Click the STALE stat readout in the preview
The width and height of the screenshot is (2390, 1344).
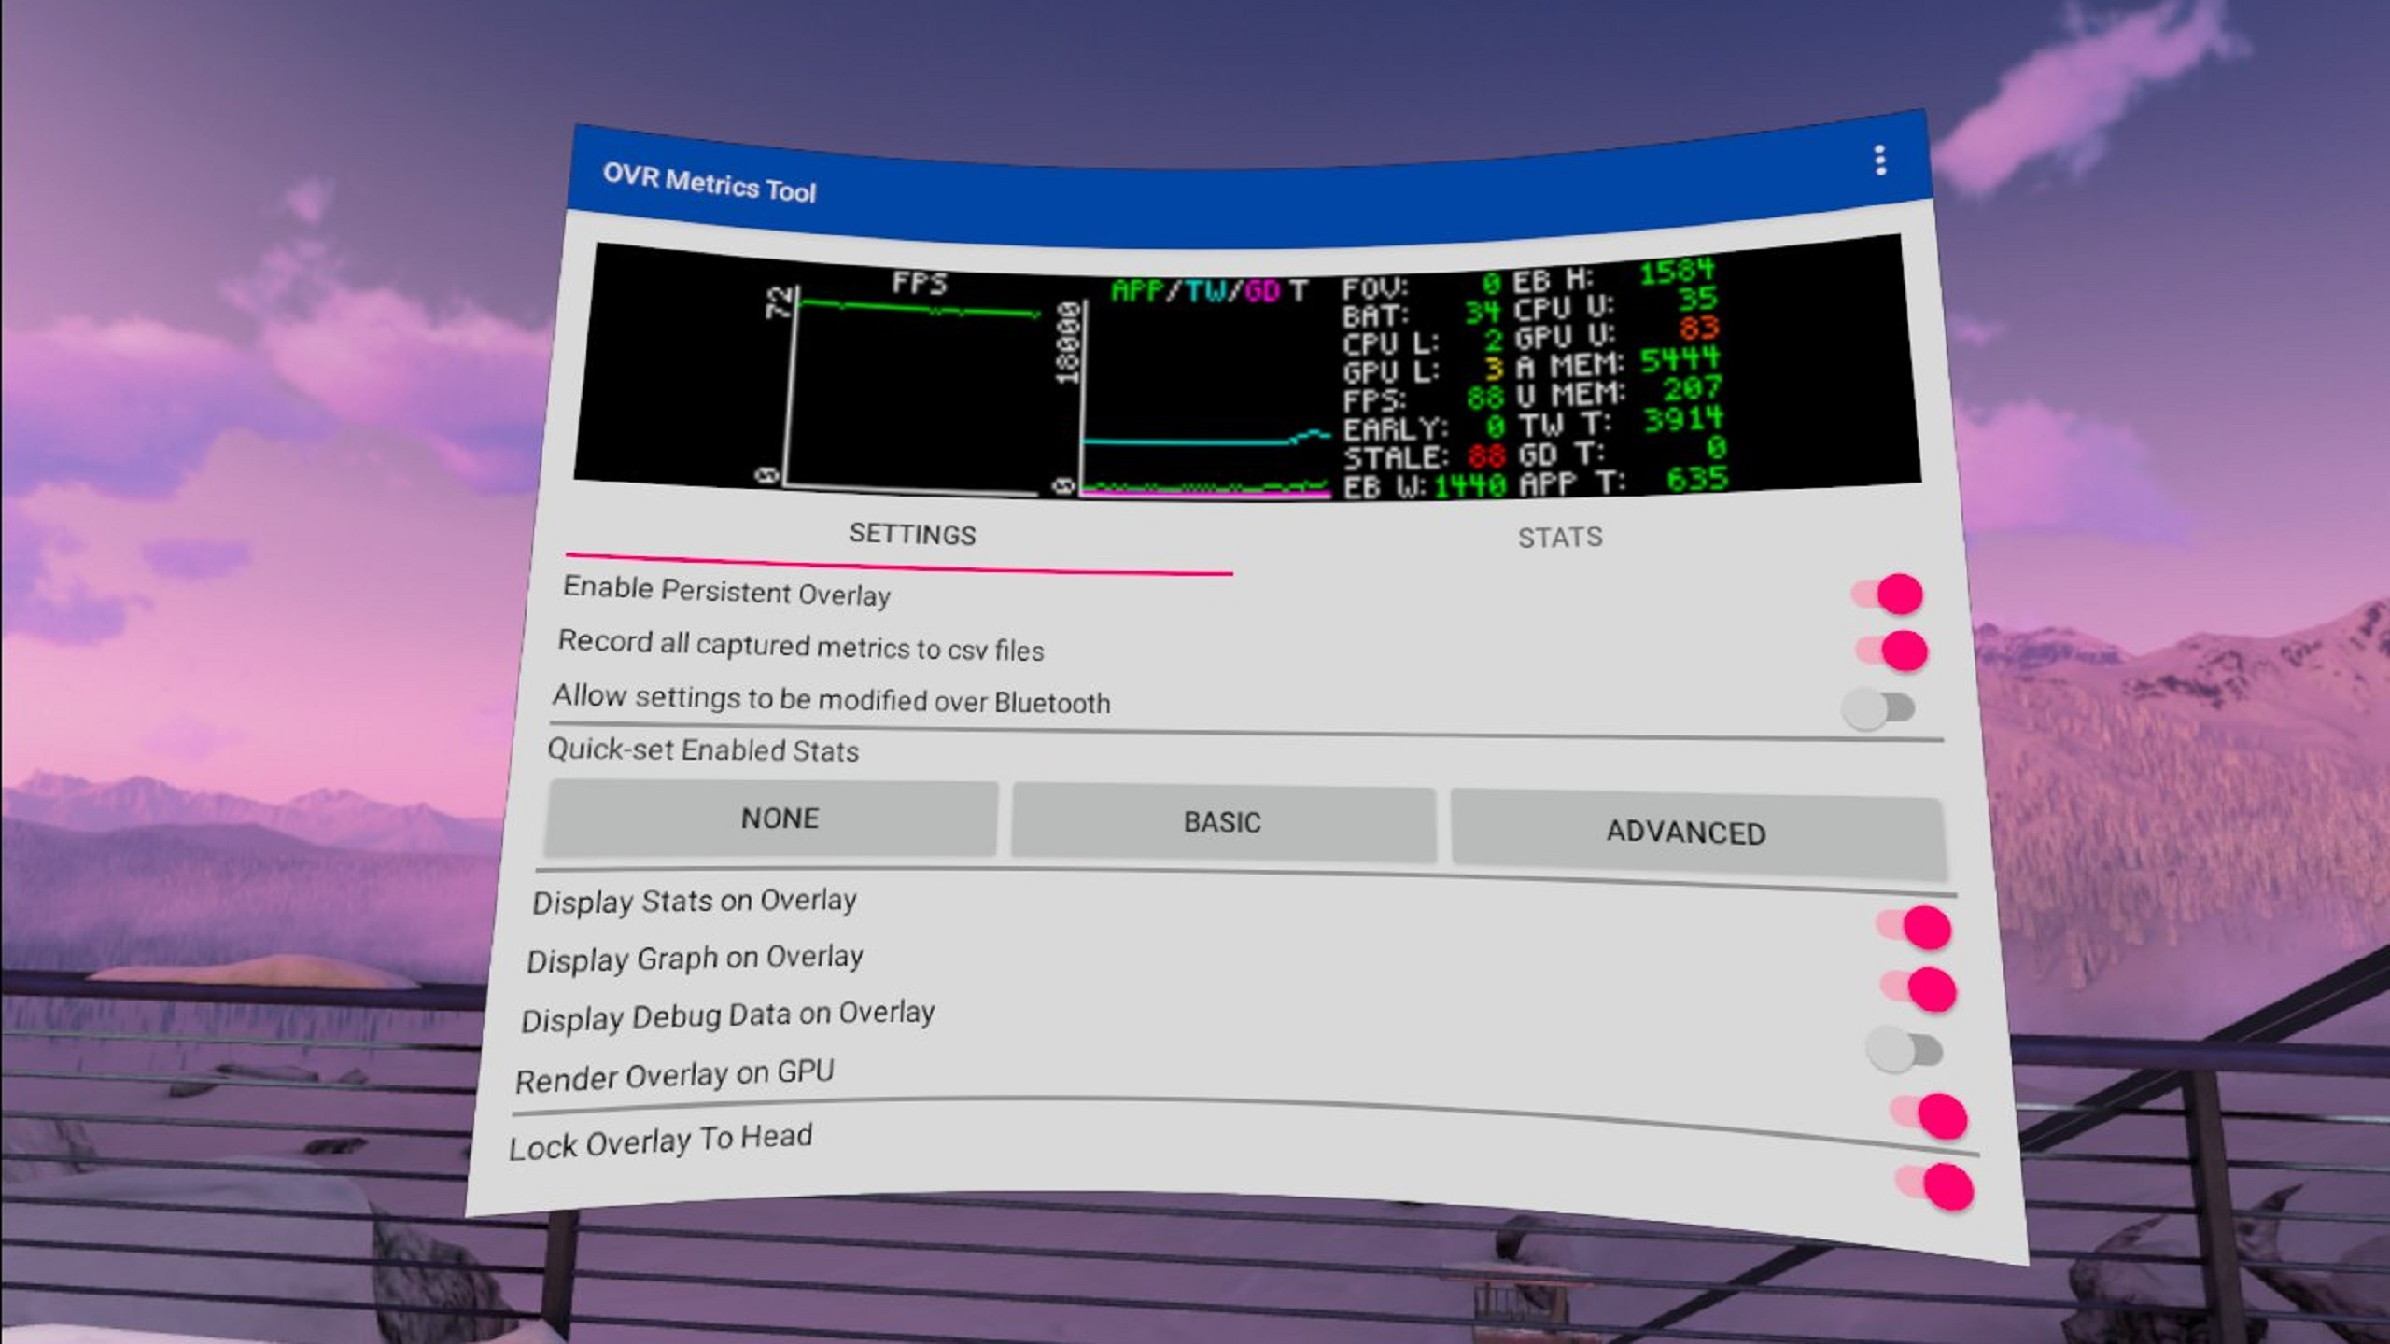tap(1485, 456)
